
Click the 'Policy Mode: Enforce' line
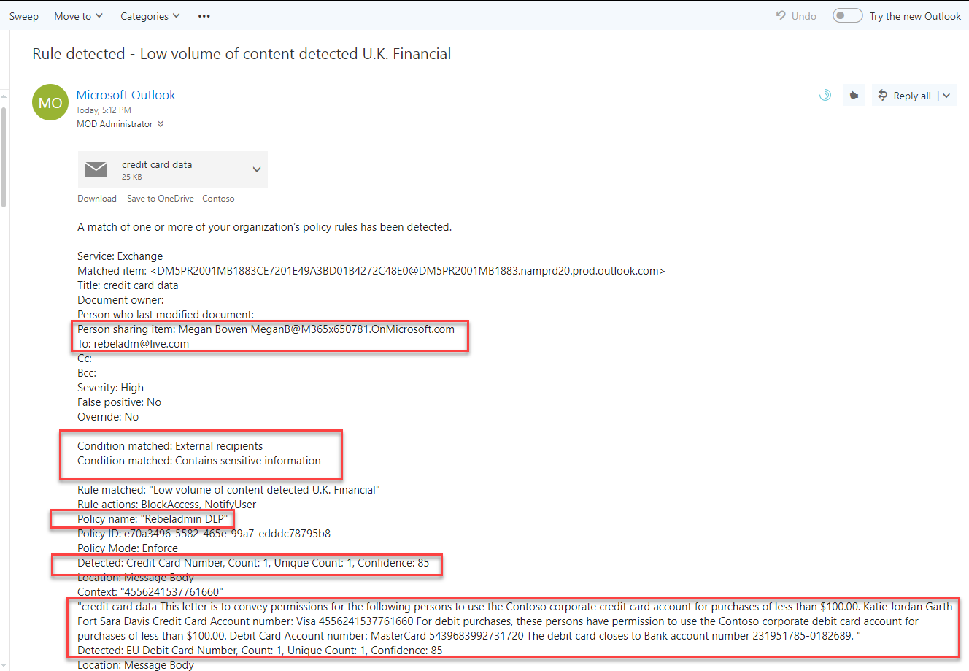(128, 548)
